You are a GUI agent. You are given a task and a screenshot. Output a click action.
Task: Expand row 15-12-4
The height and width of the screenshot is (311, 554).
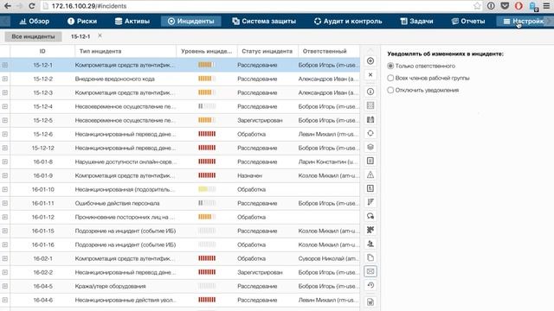pyautogui.click(x=5, y=106)
